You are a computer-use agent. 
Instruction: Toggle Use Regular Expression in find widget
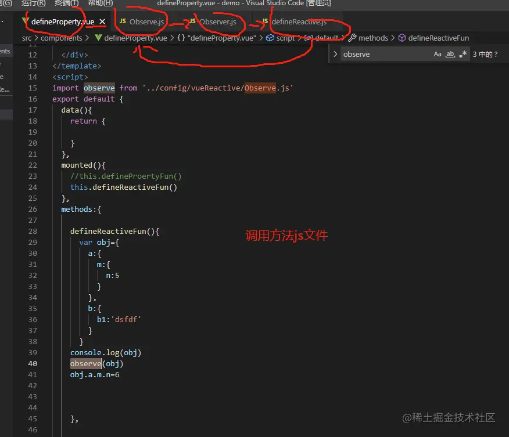463,54
